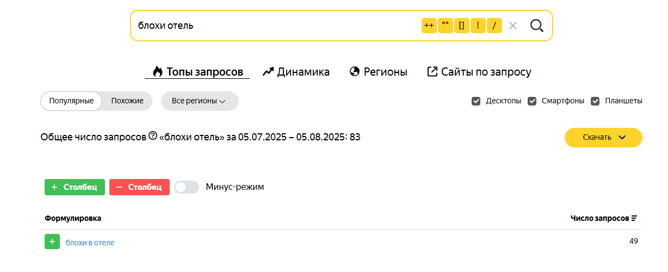Apply the square brackets operator button
Viewport: 668px width, 272px height.
click(x=462, y=26)
